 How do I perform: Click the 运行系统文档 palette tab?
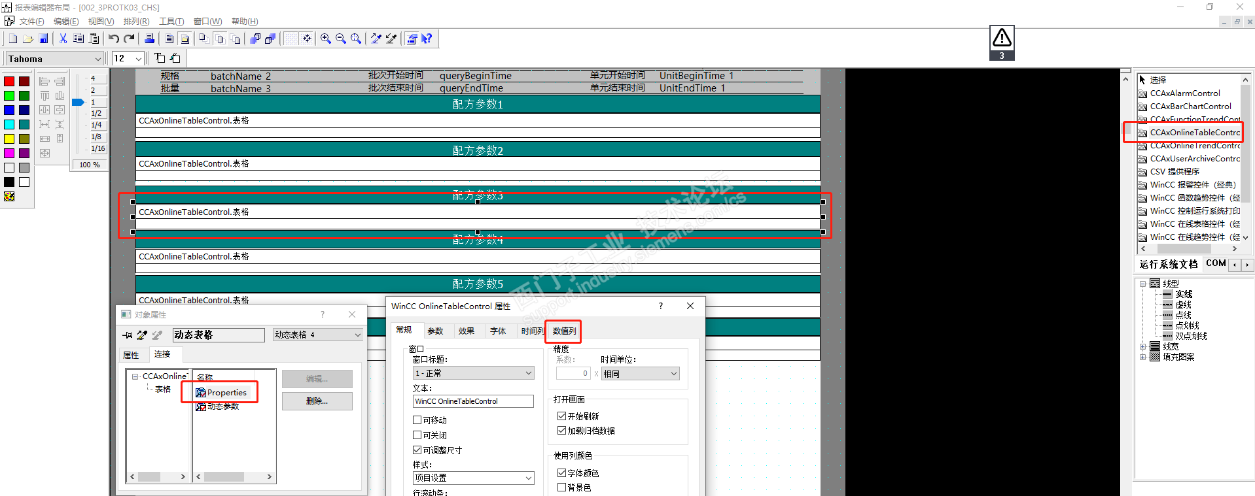1169,264
